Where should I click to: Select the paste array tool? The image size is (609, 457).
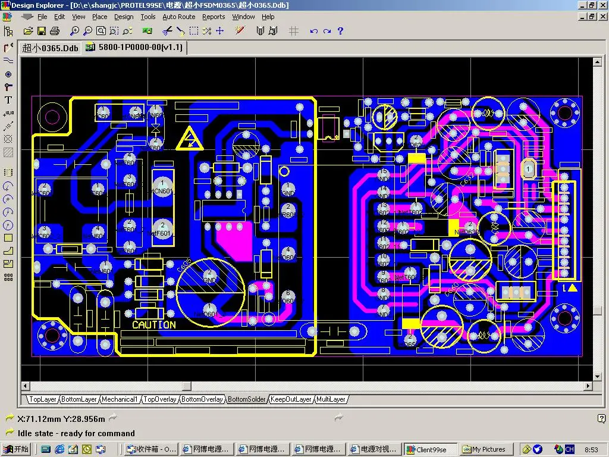click(8, 277)
